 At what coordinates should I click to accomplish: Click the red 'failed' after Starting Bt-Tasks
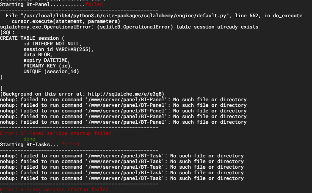click(70, 144)
